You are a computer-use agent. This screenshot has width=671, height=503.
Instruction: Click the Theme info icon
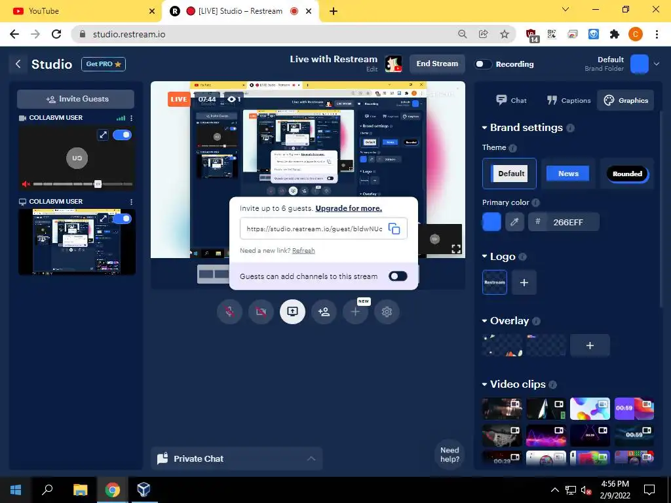[x=512, y=148]
